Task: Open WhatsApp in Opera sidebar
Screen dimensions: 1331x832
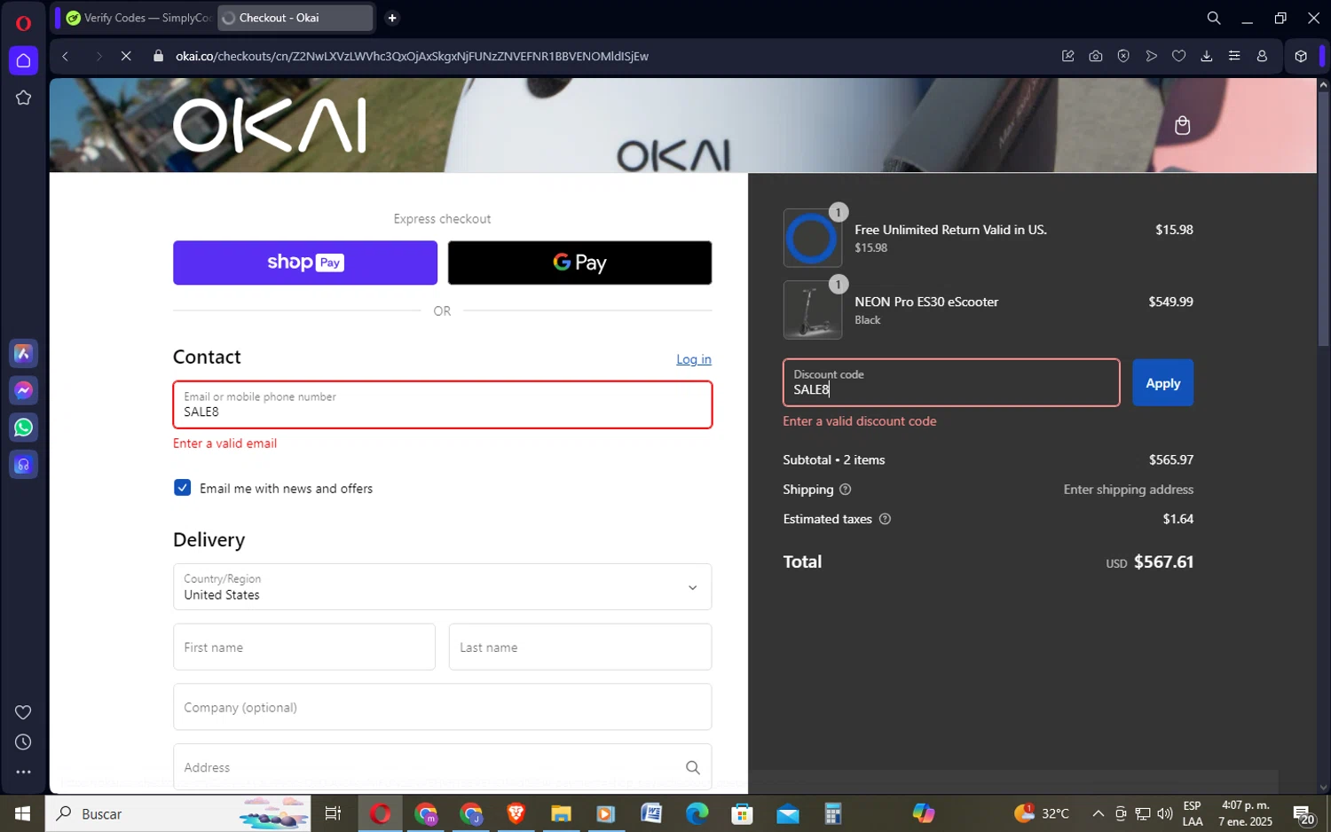Action: click(23, 428)
